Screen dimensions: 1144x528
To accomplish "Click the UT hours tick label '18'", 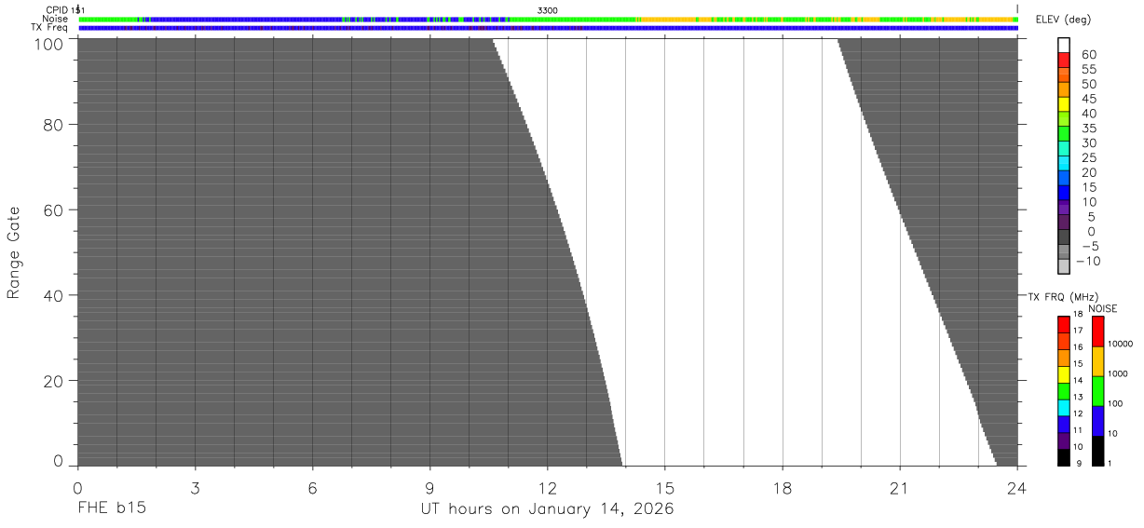I will pyautogui.click(x=783, y=488).
